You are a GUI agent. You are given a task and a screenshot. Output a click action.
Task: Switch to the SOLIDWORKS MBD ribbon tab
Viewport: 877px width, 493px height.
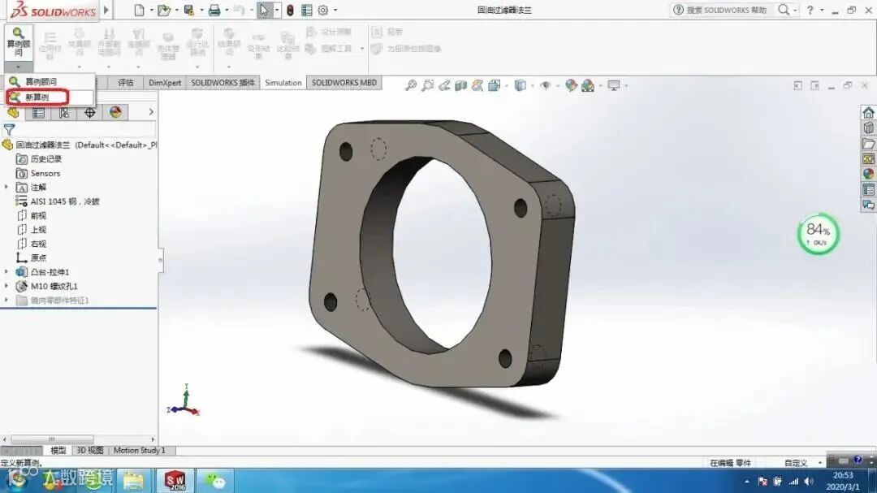tap(344, 83)
